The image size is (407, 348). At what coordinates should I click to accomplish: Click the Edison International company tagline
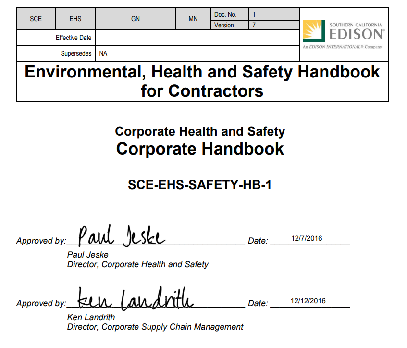coord(342,47)
